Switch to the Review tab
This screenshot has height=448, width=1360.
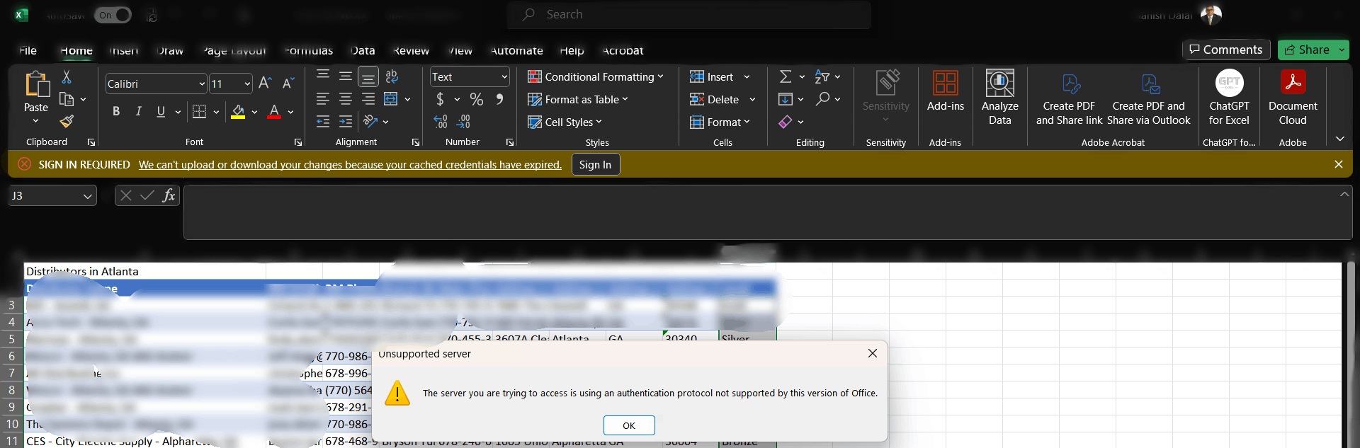coord(411,50)
